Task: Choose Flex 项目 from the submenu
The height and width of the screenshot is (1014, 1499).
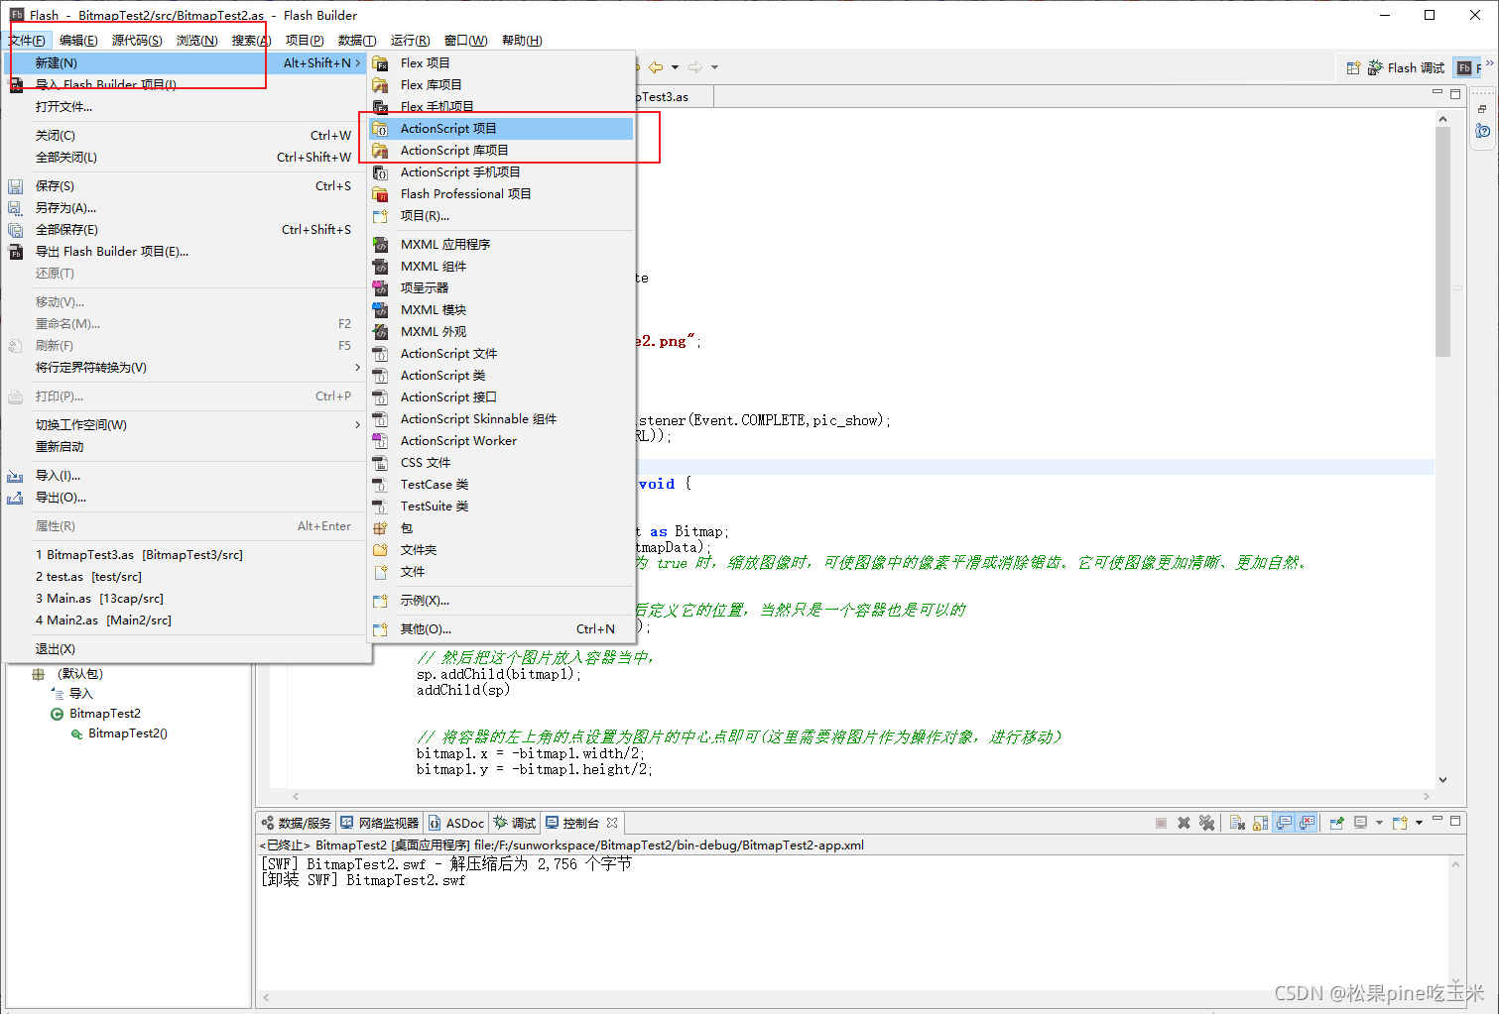Action: click(x=501, y=63)
